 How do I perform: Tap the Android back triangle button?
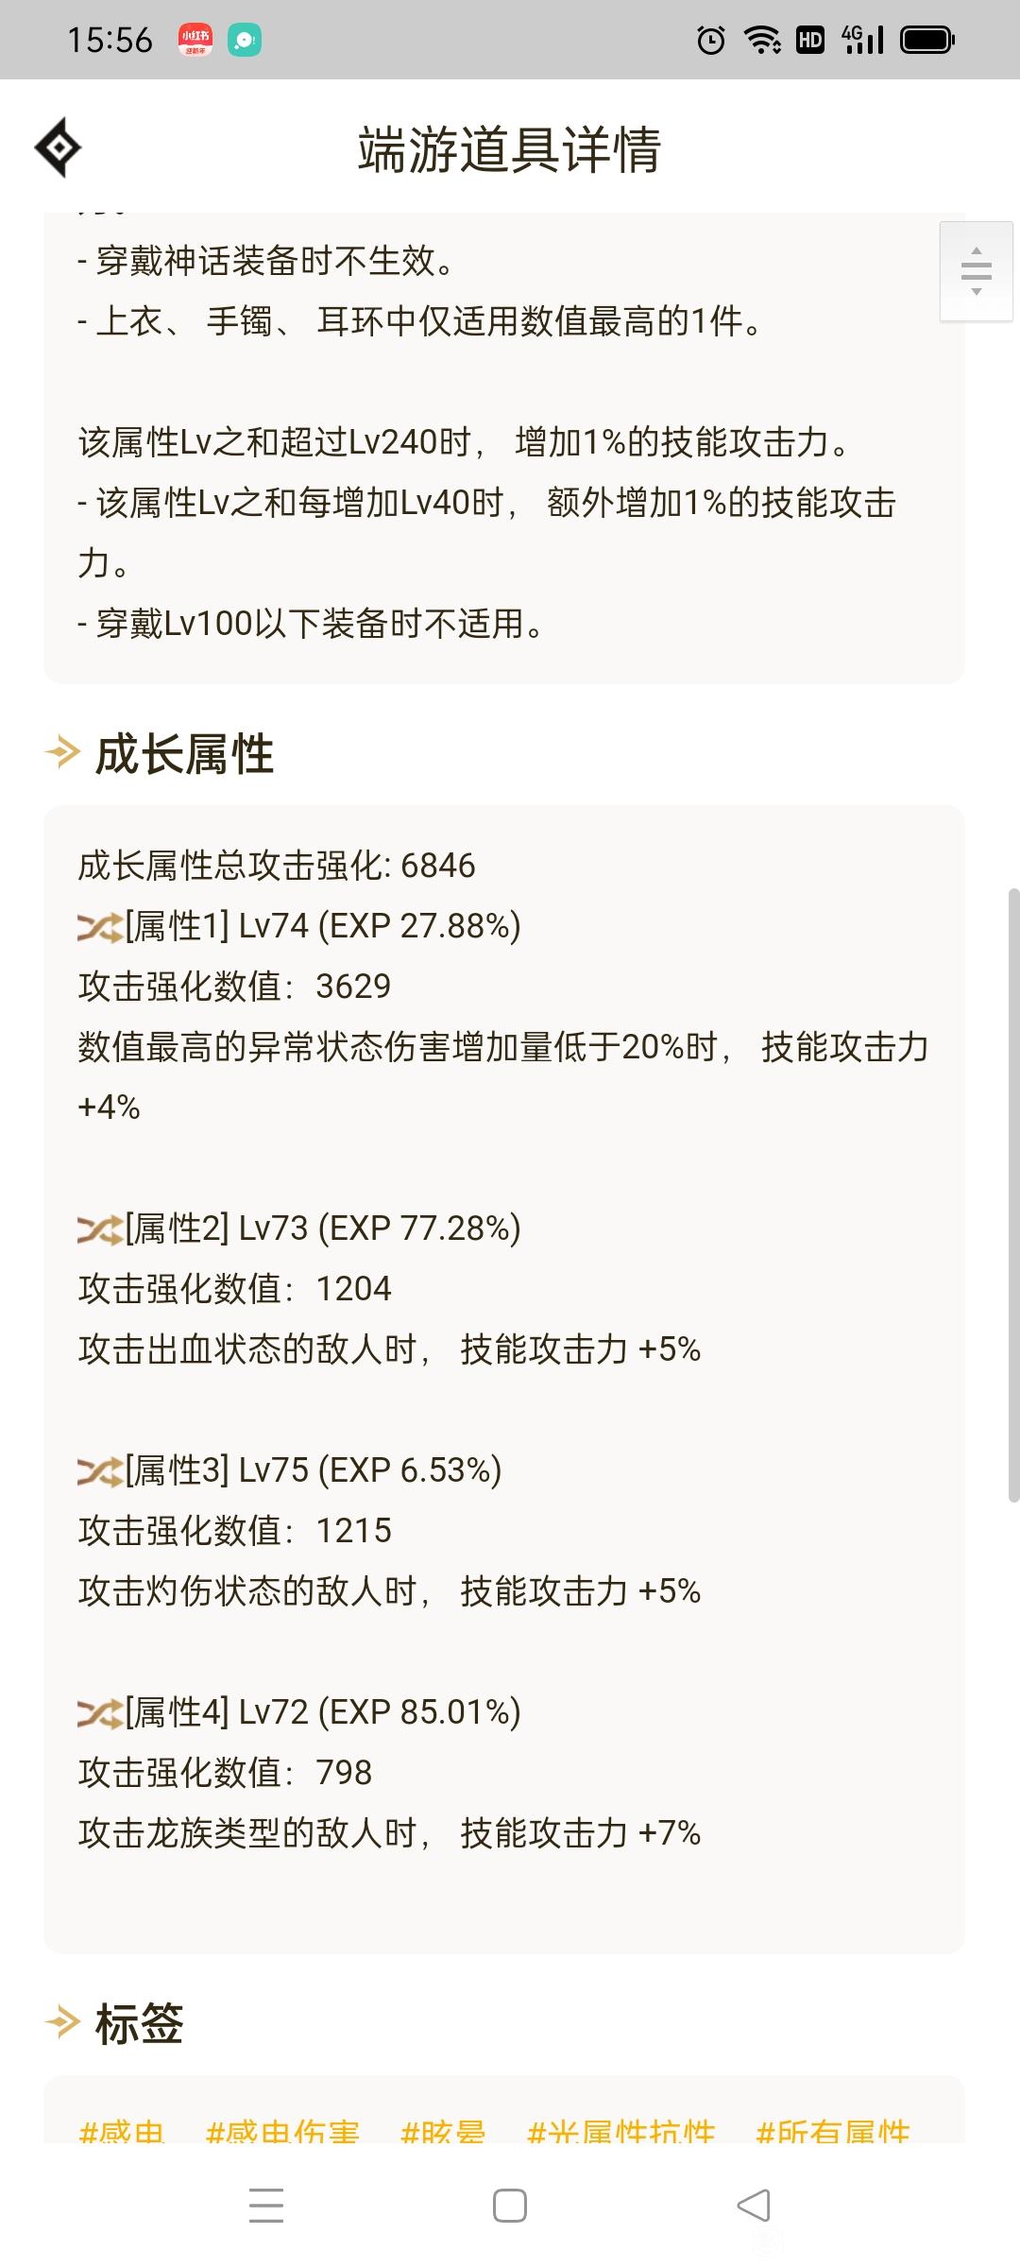point(754,2206)
